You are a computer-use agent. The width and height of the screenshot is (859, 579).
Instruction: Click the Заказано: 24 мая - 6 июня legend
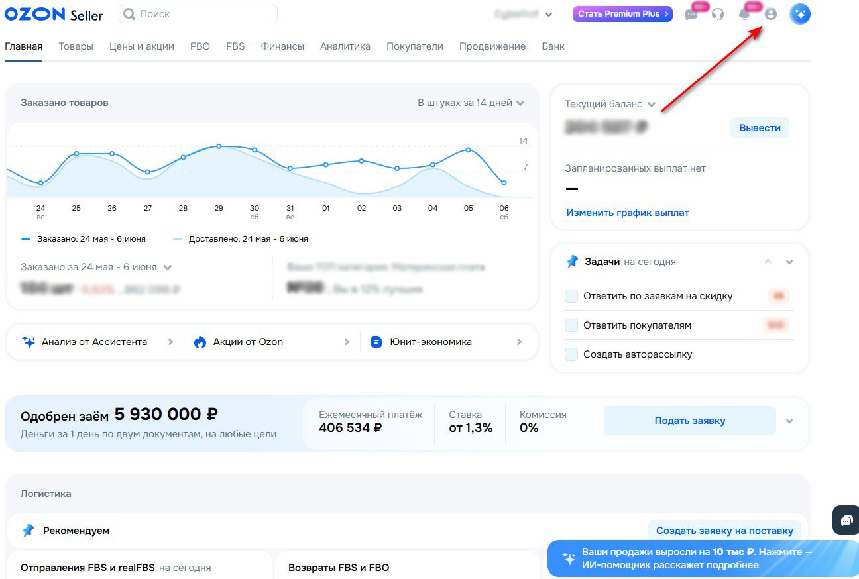pos(84,239)
